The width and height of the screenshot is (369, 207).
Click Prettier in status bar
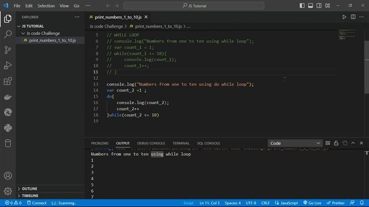336,203
